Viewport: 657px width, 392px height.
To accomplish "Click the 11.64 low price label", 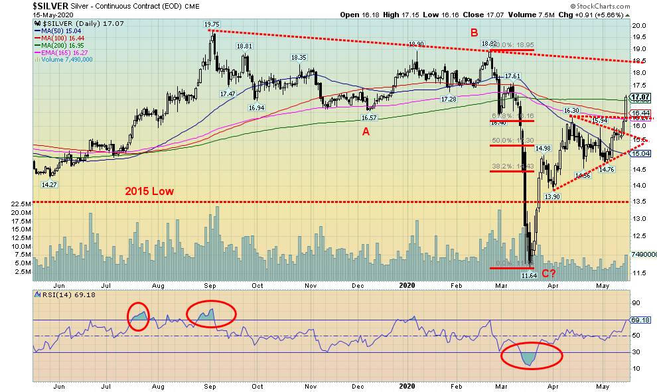I will (528, 275).
